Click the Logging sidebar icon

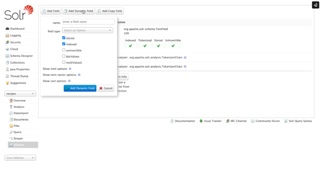[x=7, y=35]
